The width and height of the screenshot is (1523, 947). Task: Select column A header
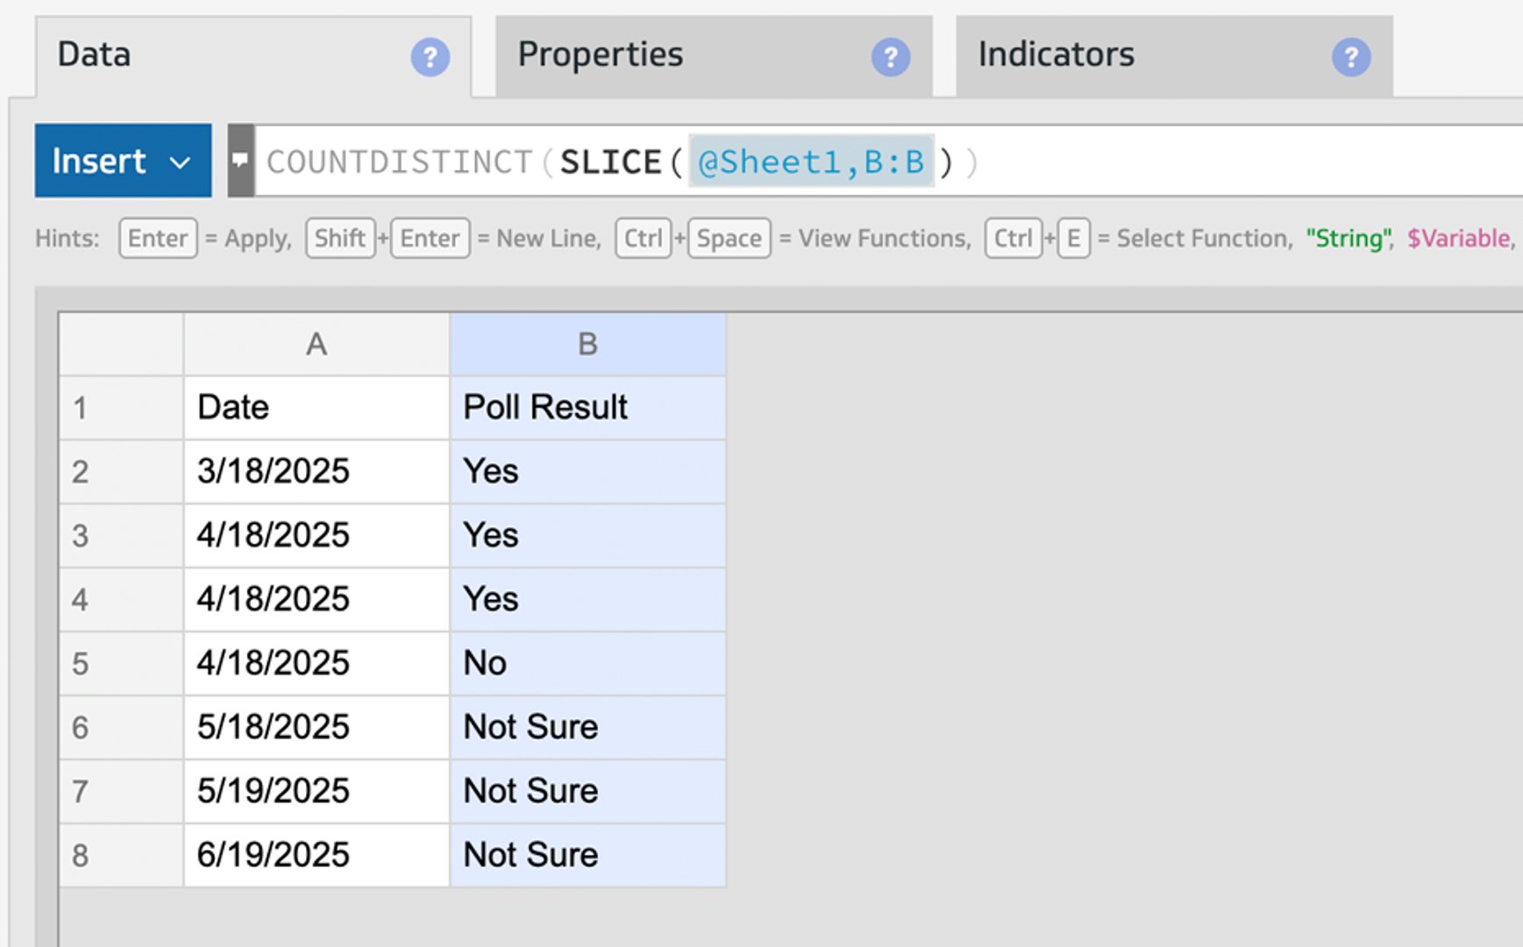click(x=316, y=345)
